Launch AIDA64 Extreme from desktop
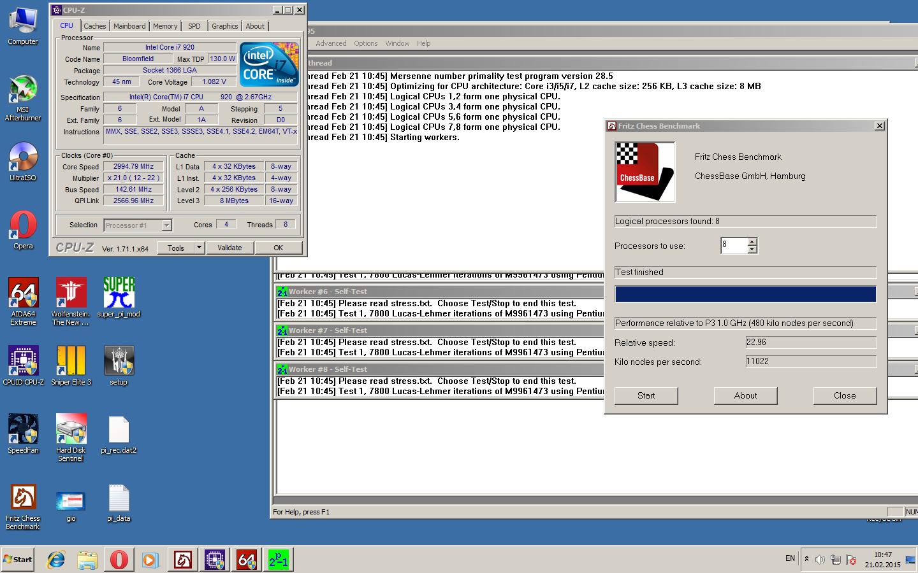918x573 pixels. 23,295
